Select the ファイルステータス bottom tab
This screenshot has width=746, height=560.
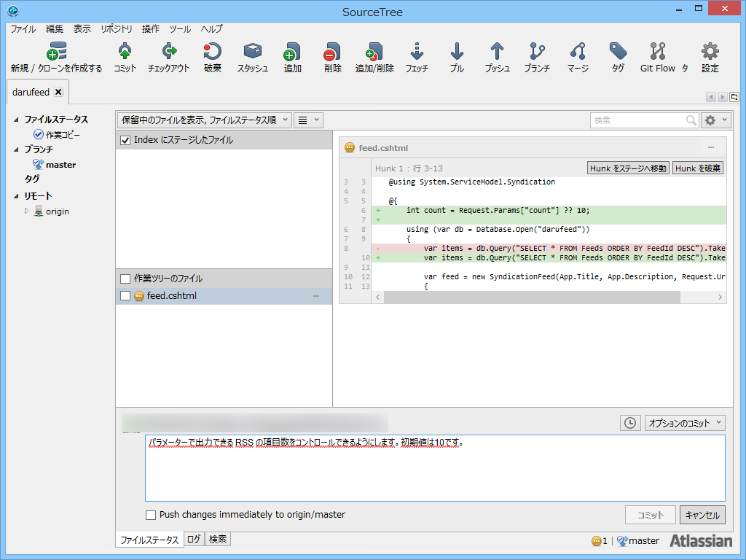coord(149,540)
